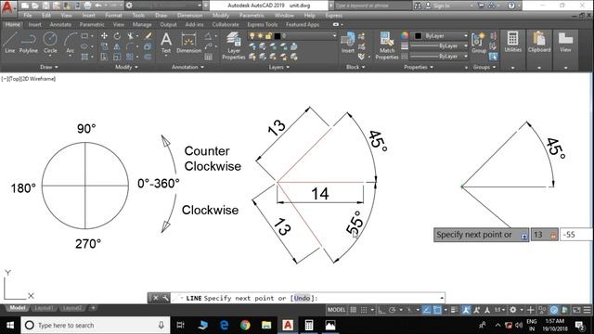594x334 pixels.
Task: Open Layer Properties manager
Action: (x=234, y=45)
